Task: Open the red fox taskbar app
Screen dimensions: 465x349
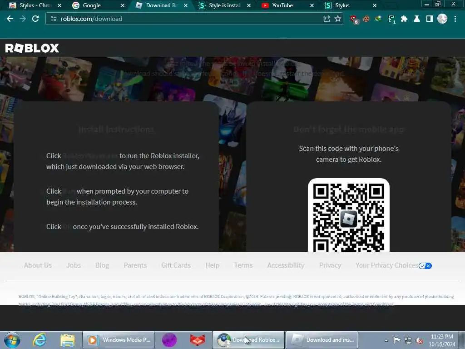Action: [x=198, y=340]
